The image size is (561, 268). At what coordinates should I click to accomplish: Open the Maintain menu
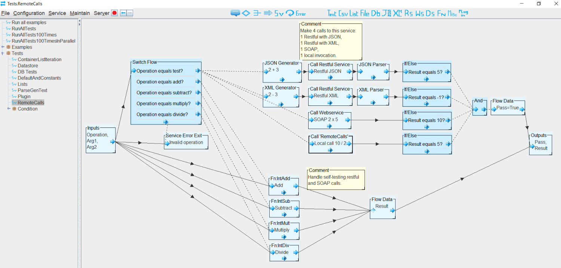[x=80, y=13]
